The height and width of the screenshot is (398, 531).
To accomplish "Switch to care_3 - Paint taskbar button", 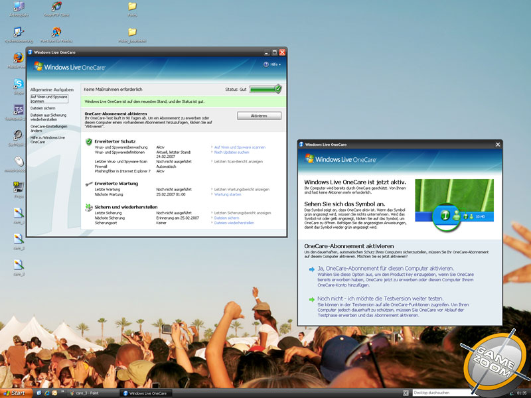I will pos(92,393).
